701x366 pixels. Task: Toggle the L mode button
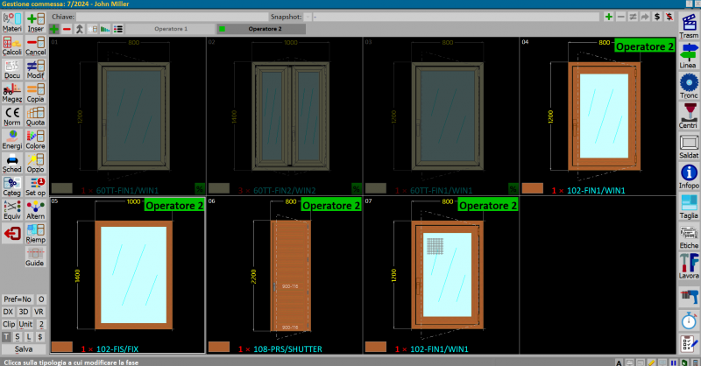pos(29,336)
